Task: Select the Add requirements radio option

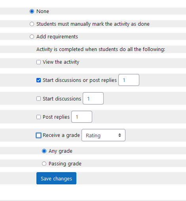Action: click(x=32, y=37)
